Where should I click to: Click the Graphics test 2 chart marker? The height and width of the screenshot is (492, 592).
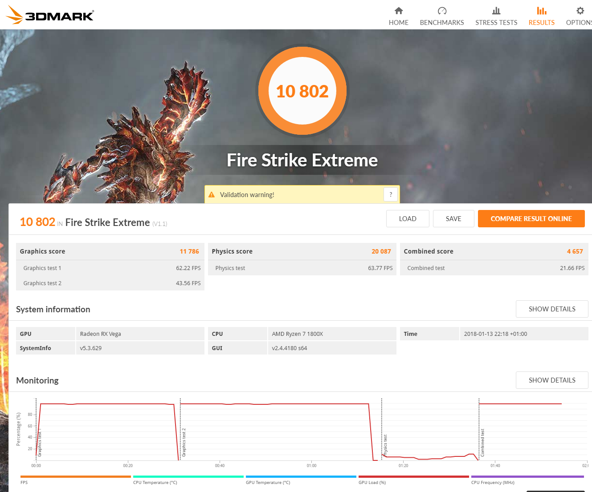pyautogui.click(x=184, y=442)
